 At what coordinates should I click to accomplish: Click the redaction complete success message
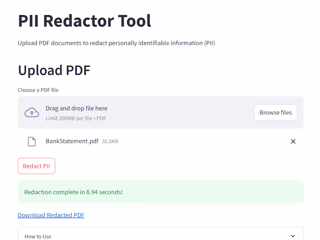point(160,192)
